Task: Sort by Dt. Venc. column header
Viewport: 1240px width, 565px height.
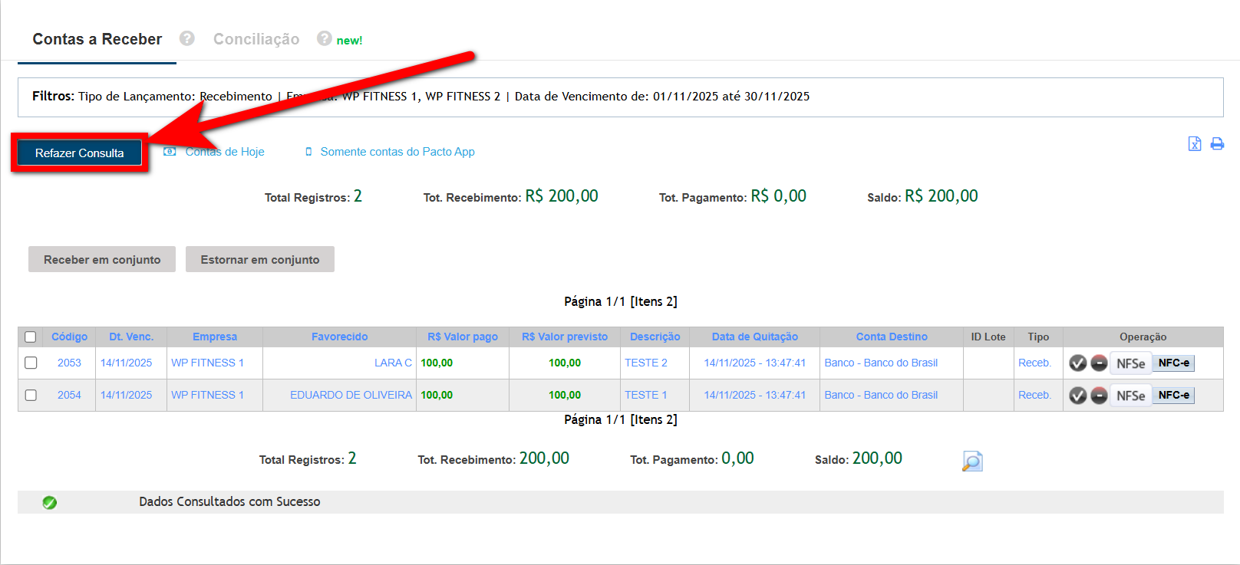Action: (131, 337)
